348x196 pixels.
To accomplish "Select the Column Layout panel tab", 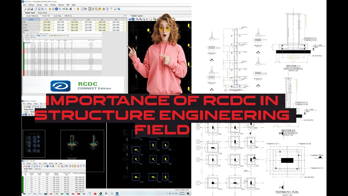I will pos(137,16).
